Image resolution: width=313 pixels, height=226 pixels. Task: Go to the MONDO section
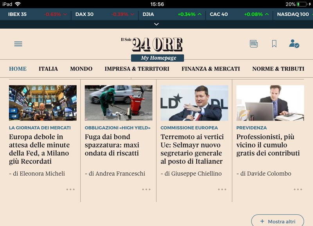point(81,69)
